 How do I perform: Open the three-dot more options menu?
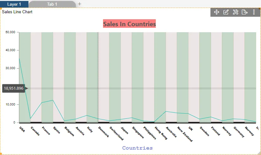pos(254,12)
